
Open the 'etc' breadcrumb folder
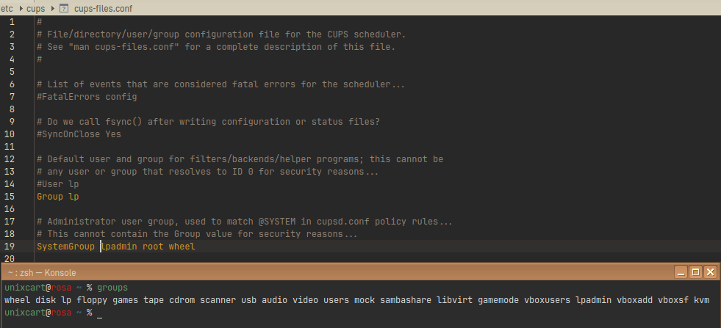pyautogui.click(x=7, y=7)
